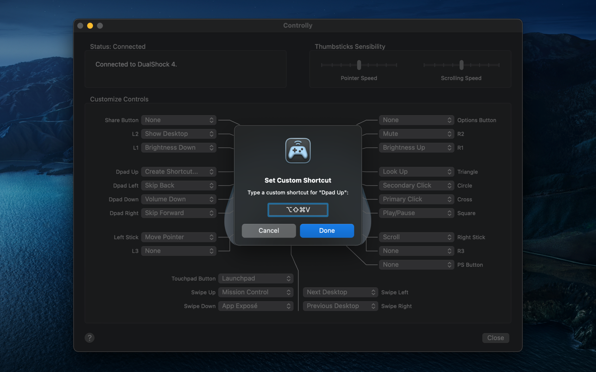This screenshot has height=372, width=596.
Task: Click the Close button at bottom right
Action: [495, 338]
